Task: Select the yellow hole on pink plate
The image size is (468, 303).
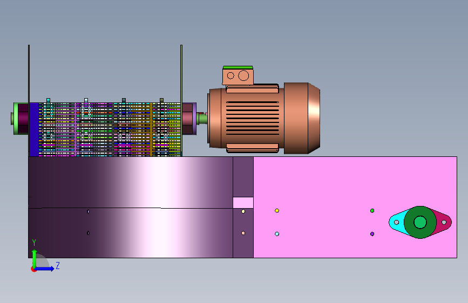Action: (x=277, y=211)
